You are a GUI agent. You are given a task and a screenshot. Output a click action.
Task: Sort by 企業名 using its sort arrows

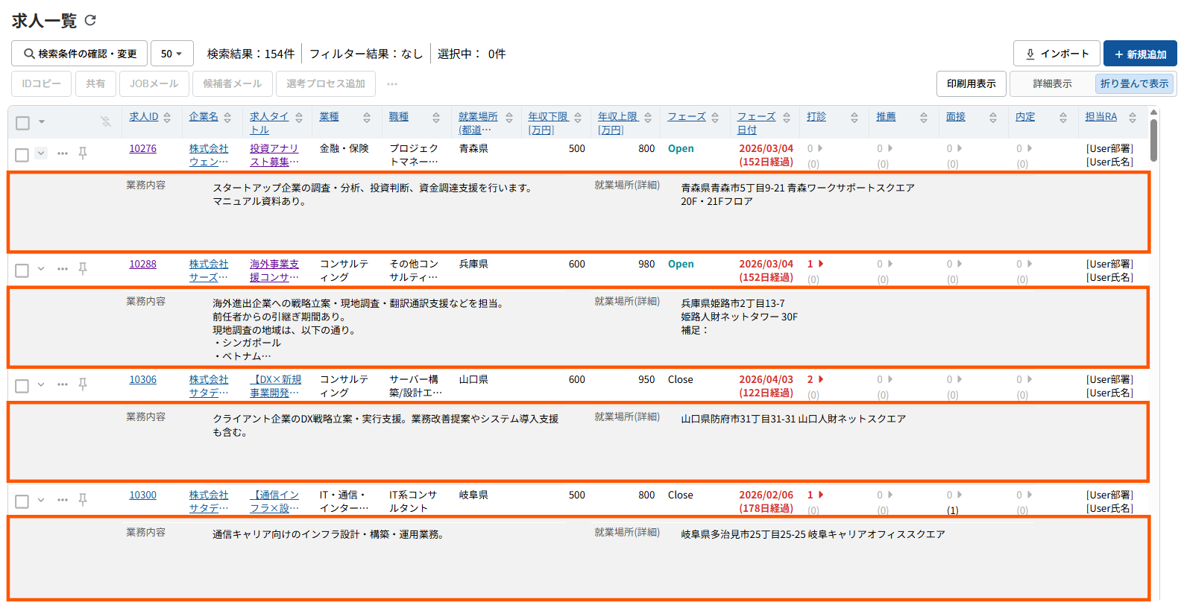(227, 117)
